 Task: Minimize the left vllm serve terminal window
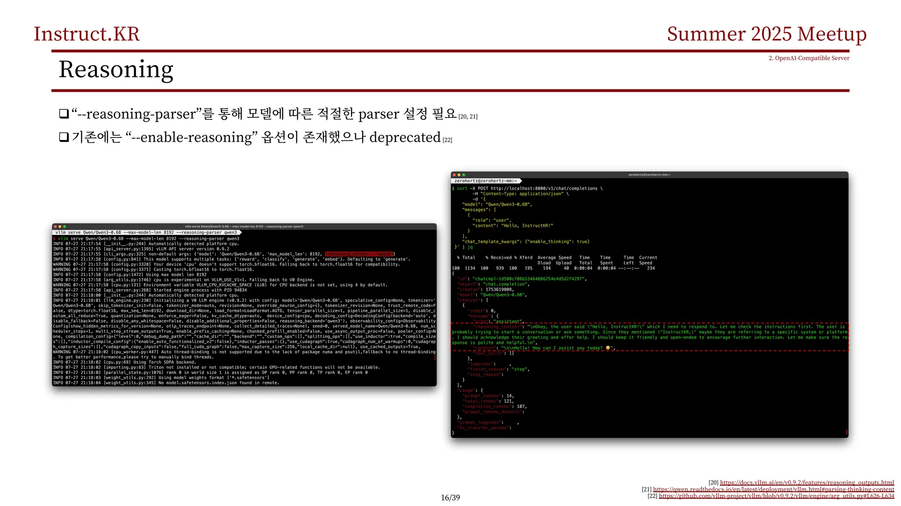(60, 227)
